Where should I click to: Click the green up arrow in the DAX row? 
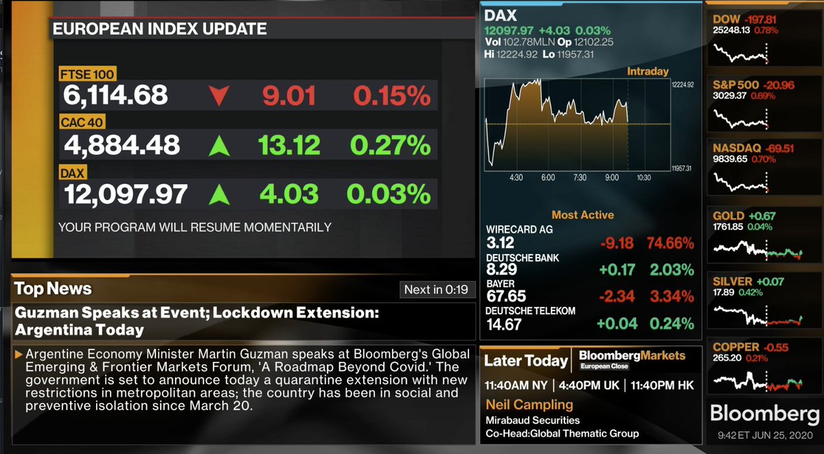pos(219,194)
